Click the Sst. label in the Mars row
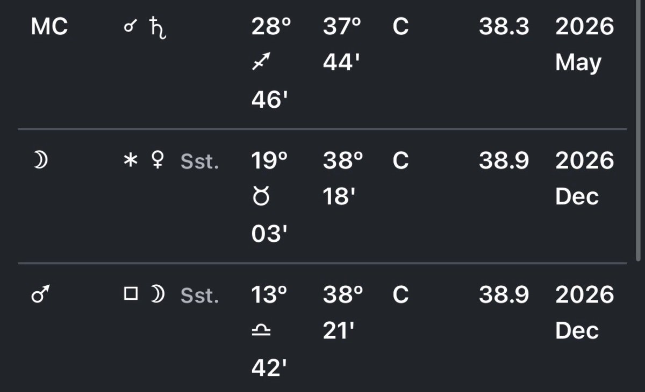 [200, 295]
